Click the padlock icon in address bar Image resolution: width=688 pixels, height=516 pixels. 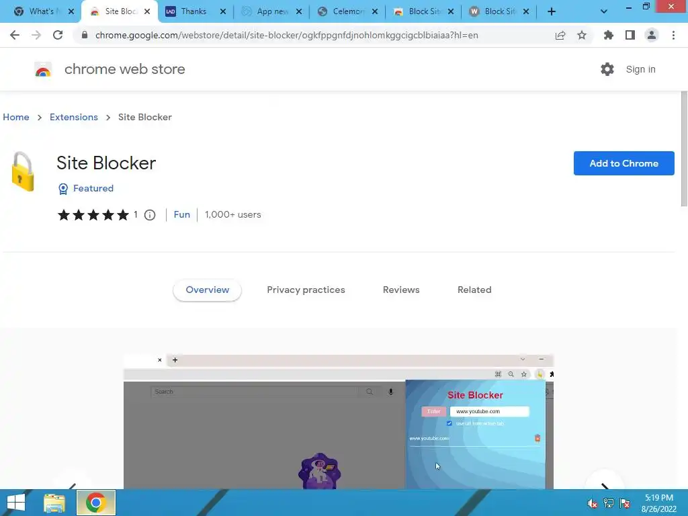85,35
